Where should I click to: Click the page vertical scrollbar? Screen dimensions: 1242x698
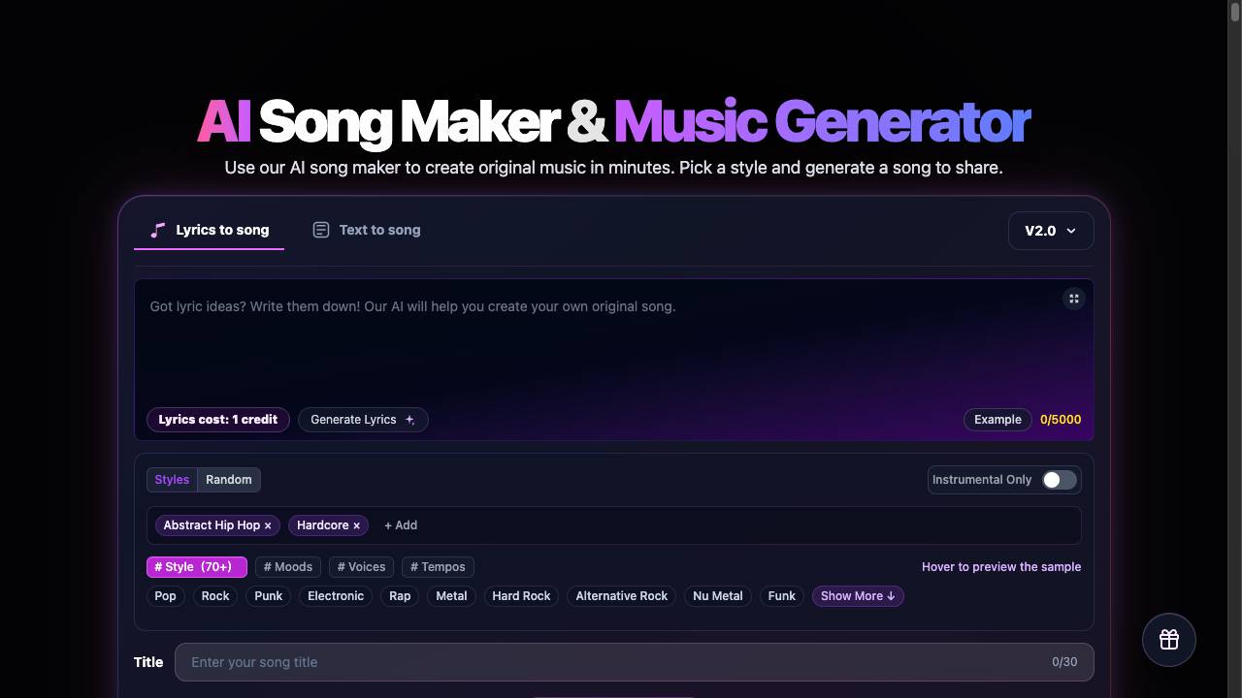point(1234,349)
